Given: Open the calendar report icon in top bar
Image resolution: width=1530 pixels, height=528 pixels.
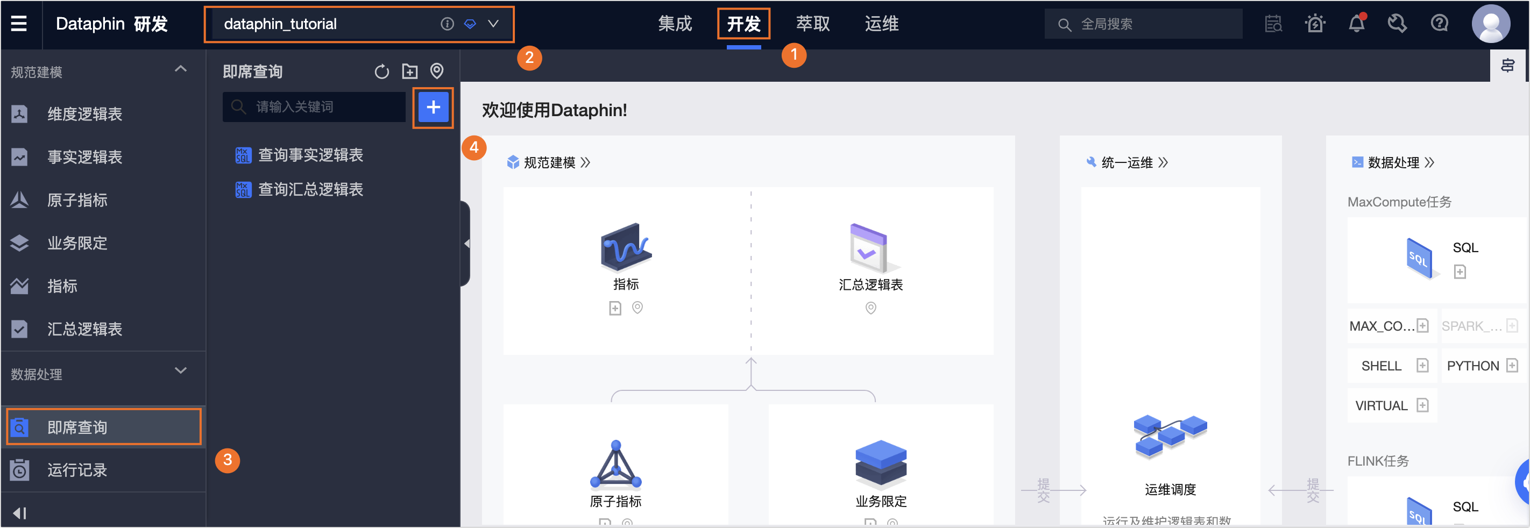Looking at the screenshot, I should tap(1273, 24).
